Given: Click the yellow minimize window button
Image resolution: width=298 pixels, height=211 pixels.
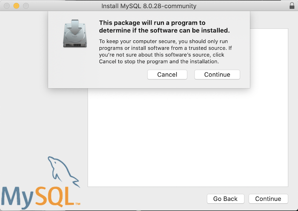Looking at the screenshot, I should 16,6.
